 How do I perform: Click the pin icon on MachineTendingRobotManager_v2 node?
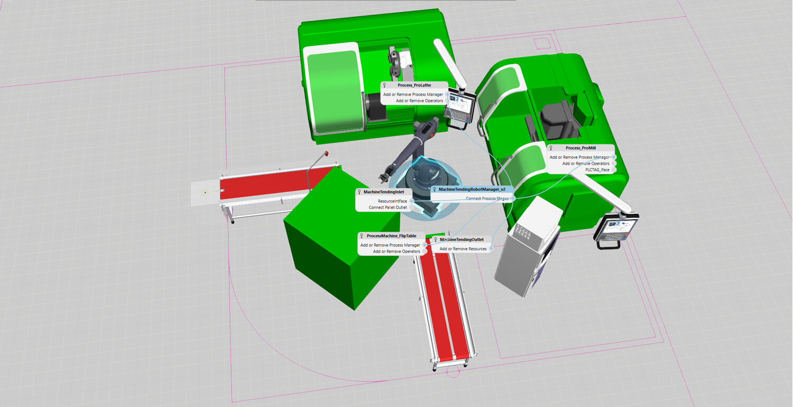pos(434,189)
